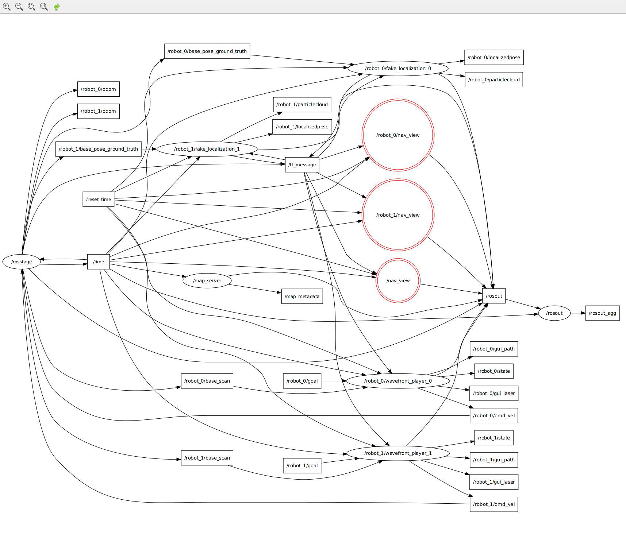Image resolution: width=626 pixels, height=554 pixels.
Task: Click the /rosout_agg topic box
Action: coord(602,313)
